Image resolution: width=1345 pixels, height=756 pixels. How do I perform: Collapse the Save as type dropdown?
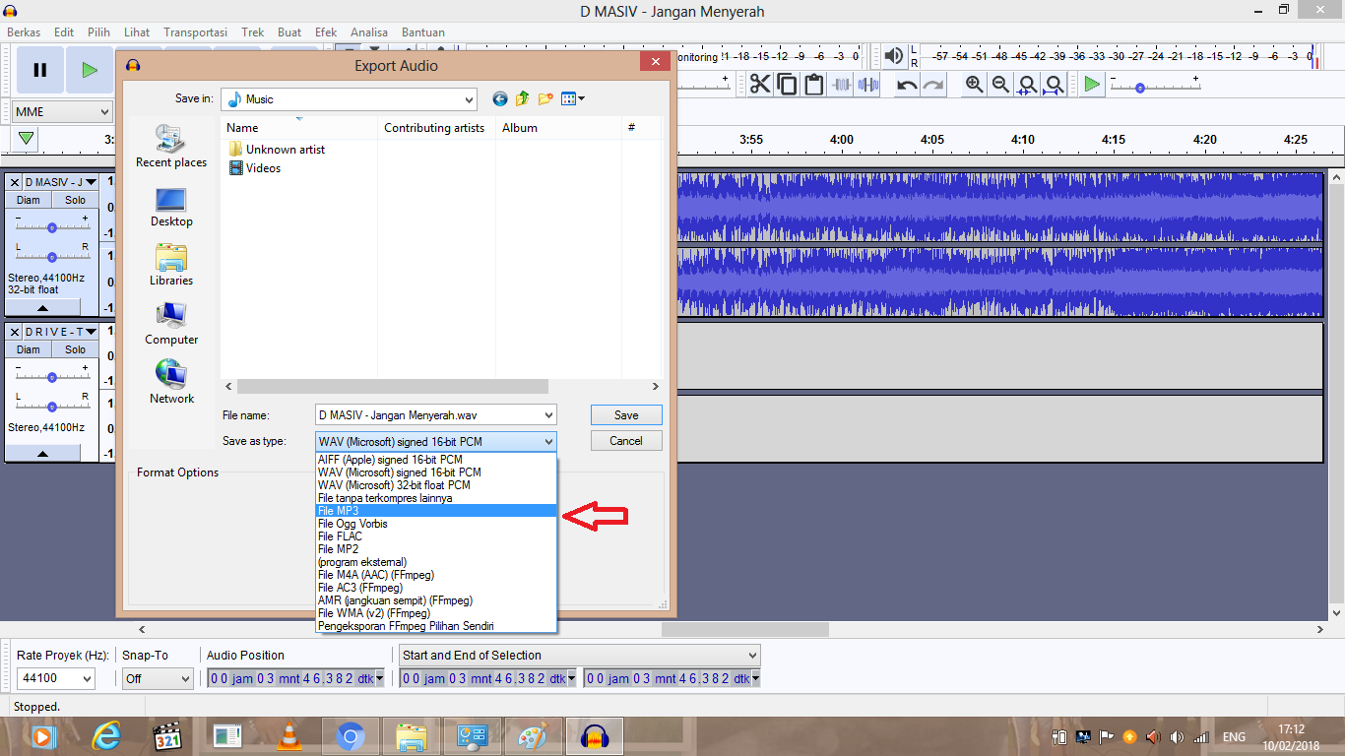click(x=548, y=442)
